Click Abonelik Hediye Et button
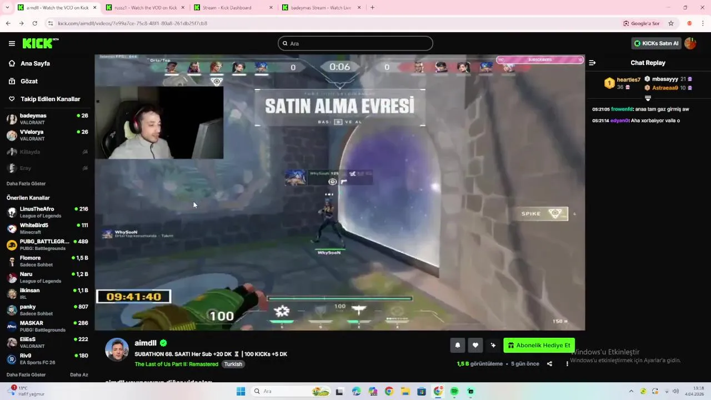711x400 pixels. tap(539, 345)
